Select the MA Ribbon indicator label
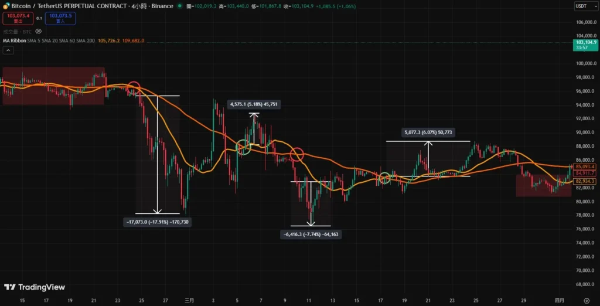Screen dimensions: 600x306 tap(15, 40)
